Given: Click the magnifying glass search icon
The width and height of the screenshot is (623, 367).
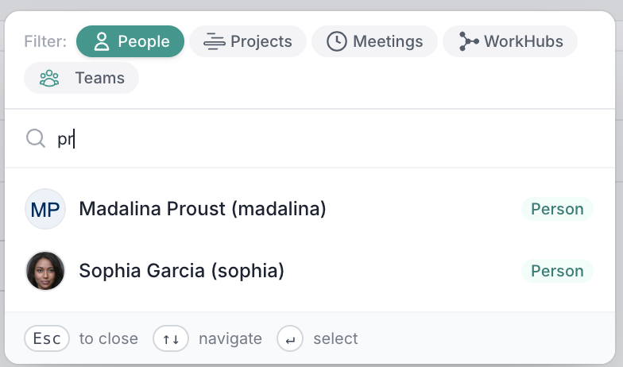Looking at the screenshot, I should coord(36,139).
